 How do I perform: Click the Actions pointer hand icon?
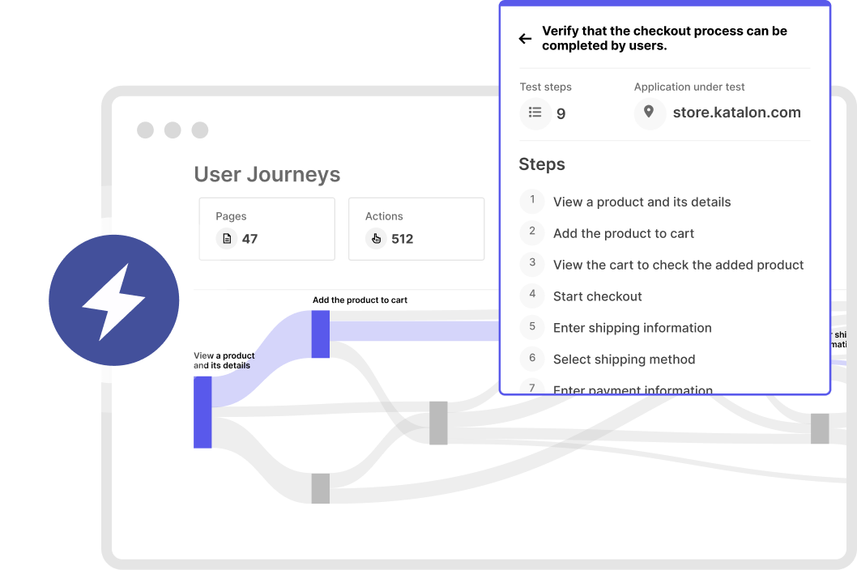(376, 239)
